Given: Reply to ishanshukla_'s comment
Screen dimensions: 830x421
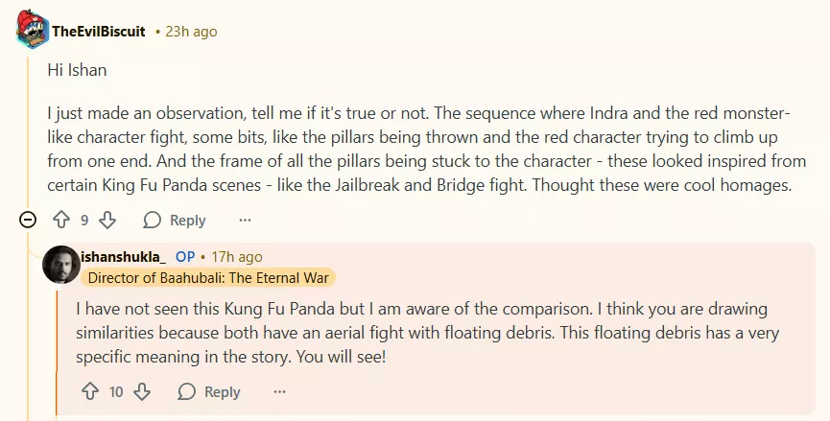Looking at the screenshot, I should [209, 391].
